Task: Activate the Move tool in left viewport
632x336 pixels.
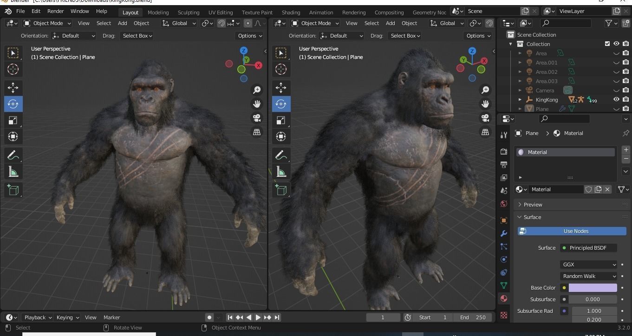Action: 13,88
